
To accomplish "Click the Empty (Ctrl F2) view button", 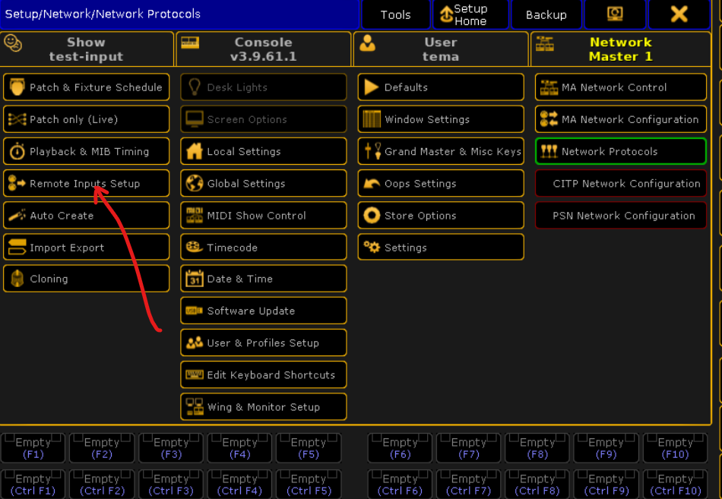I will coord(102,485).
